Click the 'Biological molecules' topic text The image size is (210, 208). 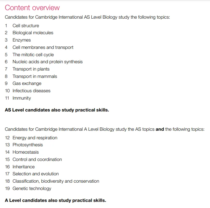[33, 33]
